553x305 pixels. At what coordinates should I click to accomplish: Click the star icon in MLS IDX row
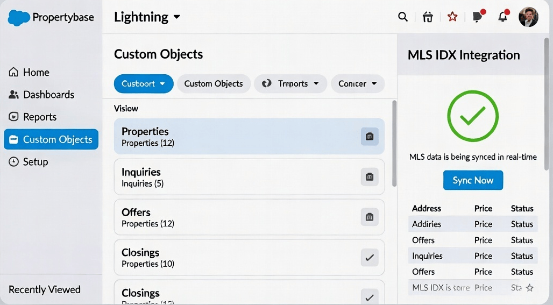tap(529, 288)
